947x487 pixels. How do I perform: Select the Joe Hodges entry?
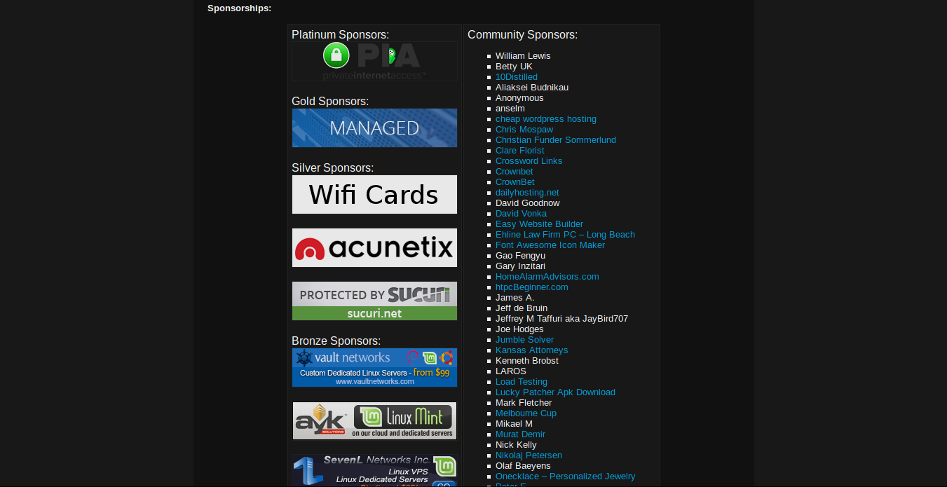pyautogui.click(x=519, y=329)
